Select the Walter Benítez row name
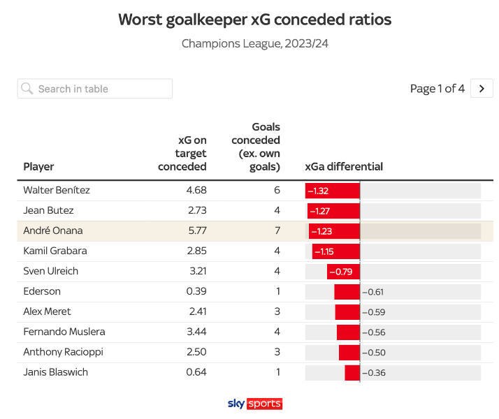Screen dimensions: 499x419 pyautogui.click(x=57, y=190)
